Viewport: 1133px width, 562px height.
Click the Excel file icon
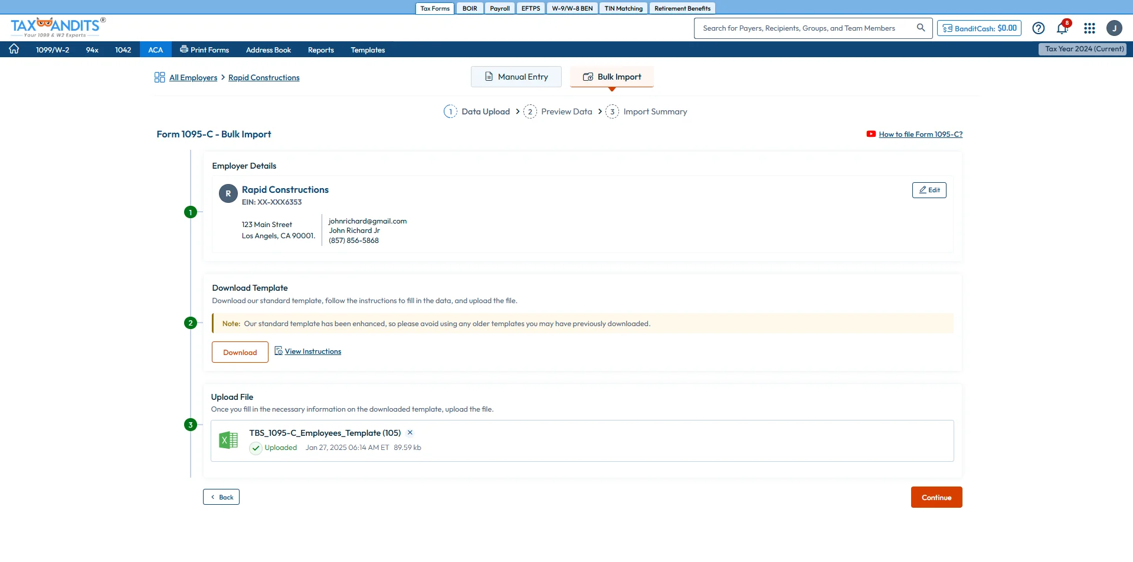[x=228, y=440]
